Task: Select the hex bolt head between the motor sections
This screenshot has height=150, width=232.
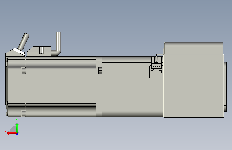Action: click(100, 70)
